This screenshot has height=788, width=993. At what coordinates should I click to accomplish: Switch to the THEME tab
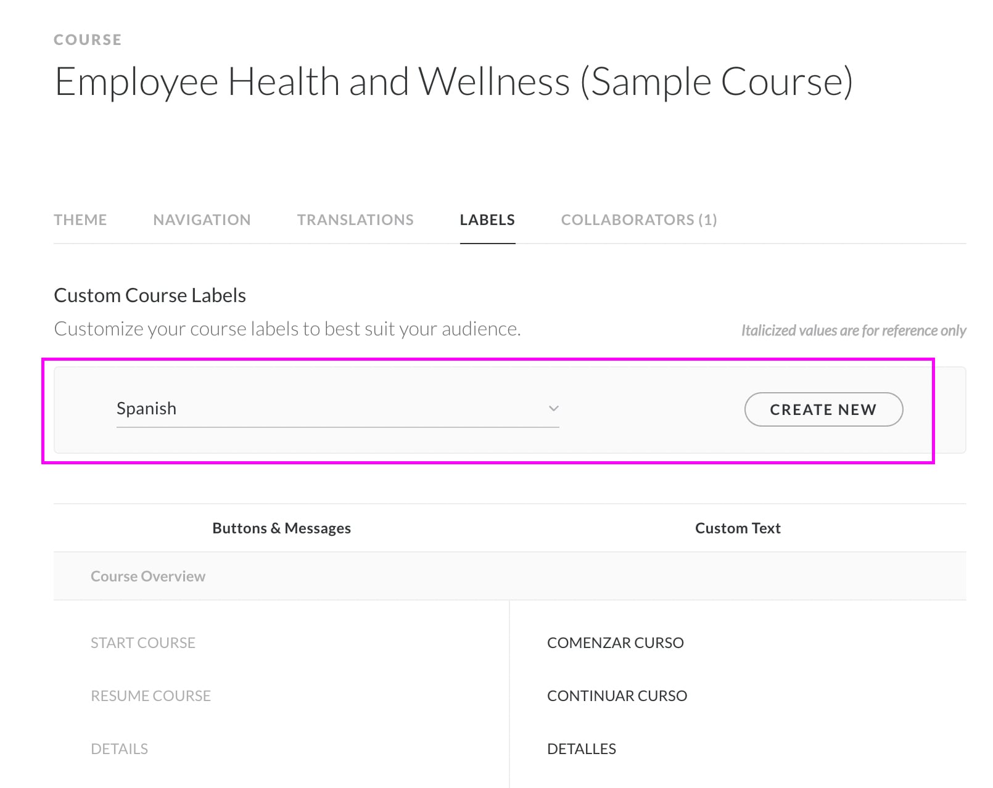tap(80, 220)
